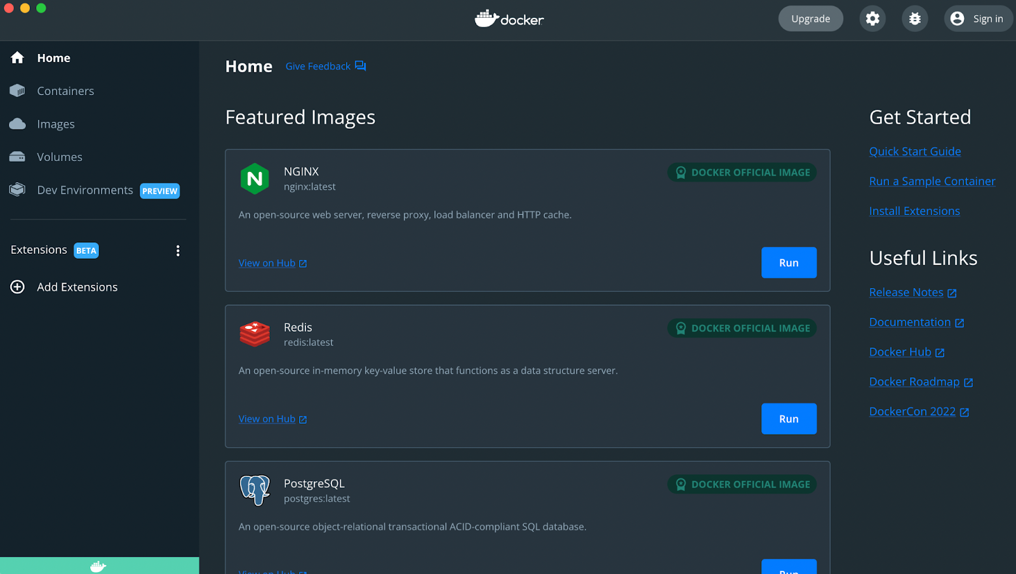Click the PREVIEW badge by Dev Environments
The image size is (1016, 574).
click(x=159, y=191)
